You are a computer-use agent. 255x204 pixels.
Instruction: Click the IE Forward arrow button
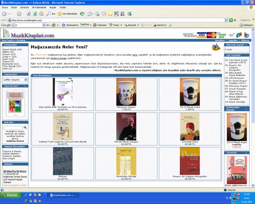[x=19, y=14]
